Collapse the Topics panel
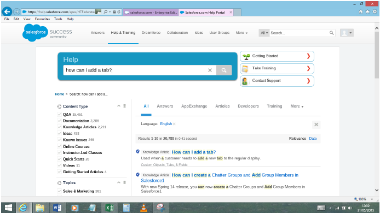This screenshot has width=380, height=214. pyautogui.click(x=119, y=182)
